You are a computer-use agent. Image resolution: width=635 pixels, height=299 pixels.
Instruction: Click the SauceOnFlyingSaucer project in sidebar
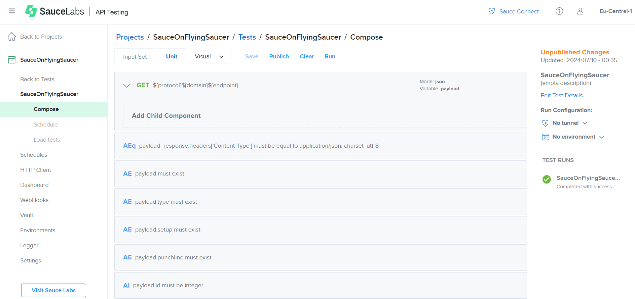[49, 60]
